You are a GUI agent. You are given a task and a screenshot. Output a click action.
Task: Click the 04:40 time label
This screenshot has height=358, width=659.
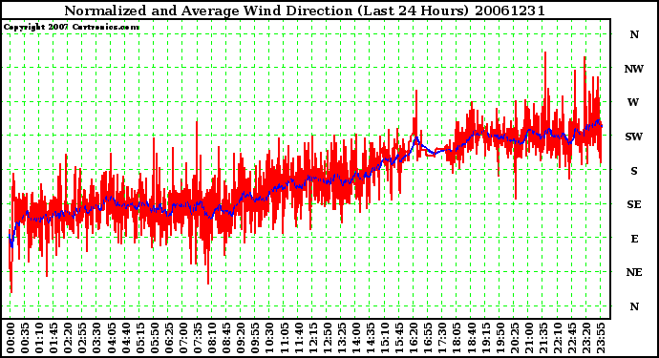click(x=126, y=338)
